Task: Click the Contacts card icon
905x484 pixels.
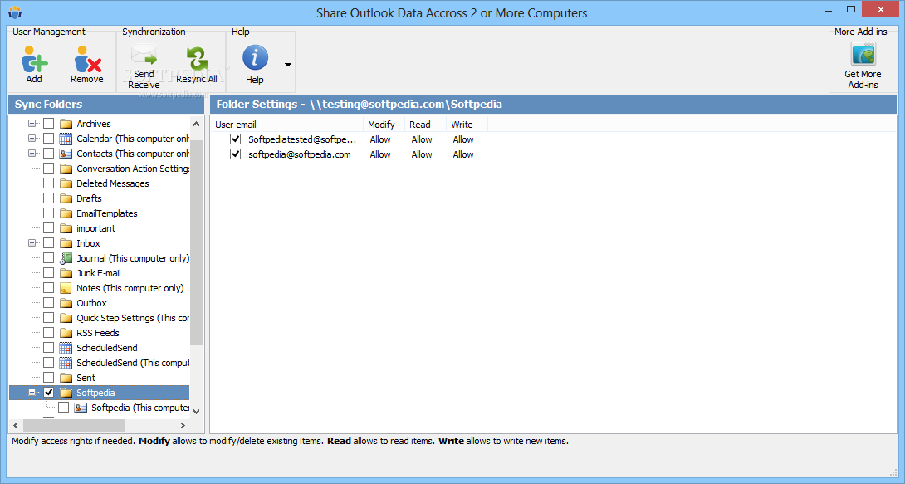Action: pos(66,154)
